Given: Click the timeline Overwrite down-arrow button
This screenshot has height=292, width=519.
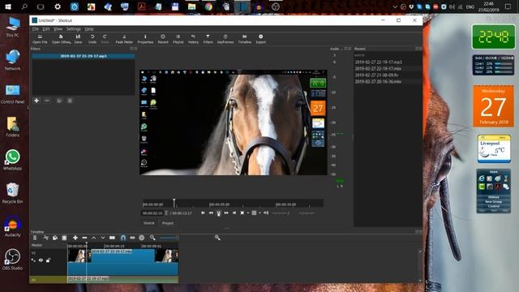Looking at the screenshot, I should coord(103,238).
